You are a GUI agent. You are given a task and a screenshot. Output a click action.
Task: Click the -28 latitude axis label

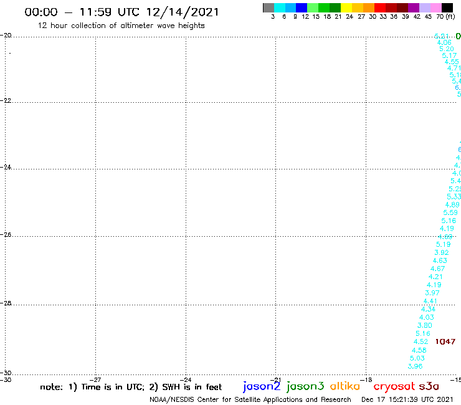coord(6,303)
